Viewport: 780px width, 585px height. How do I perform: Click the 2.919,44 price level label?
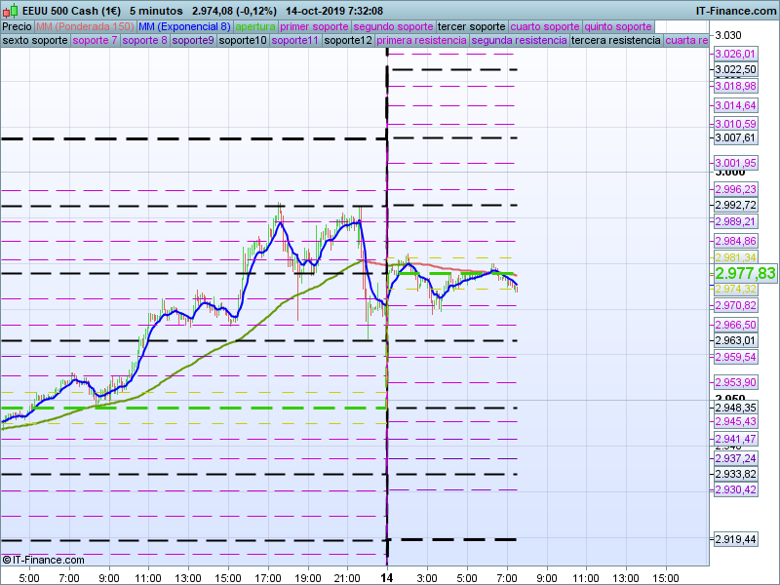[735, 539]
